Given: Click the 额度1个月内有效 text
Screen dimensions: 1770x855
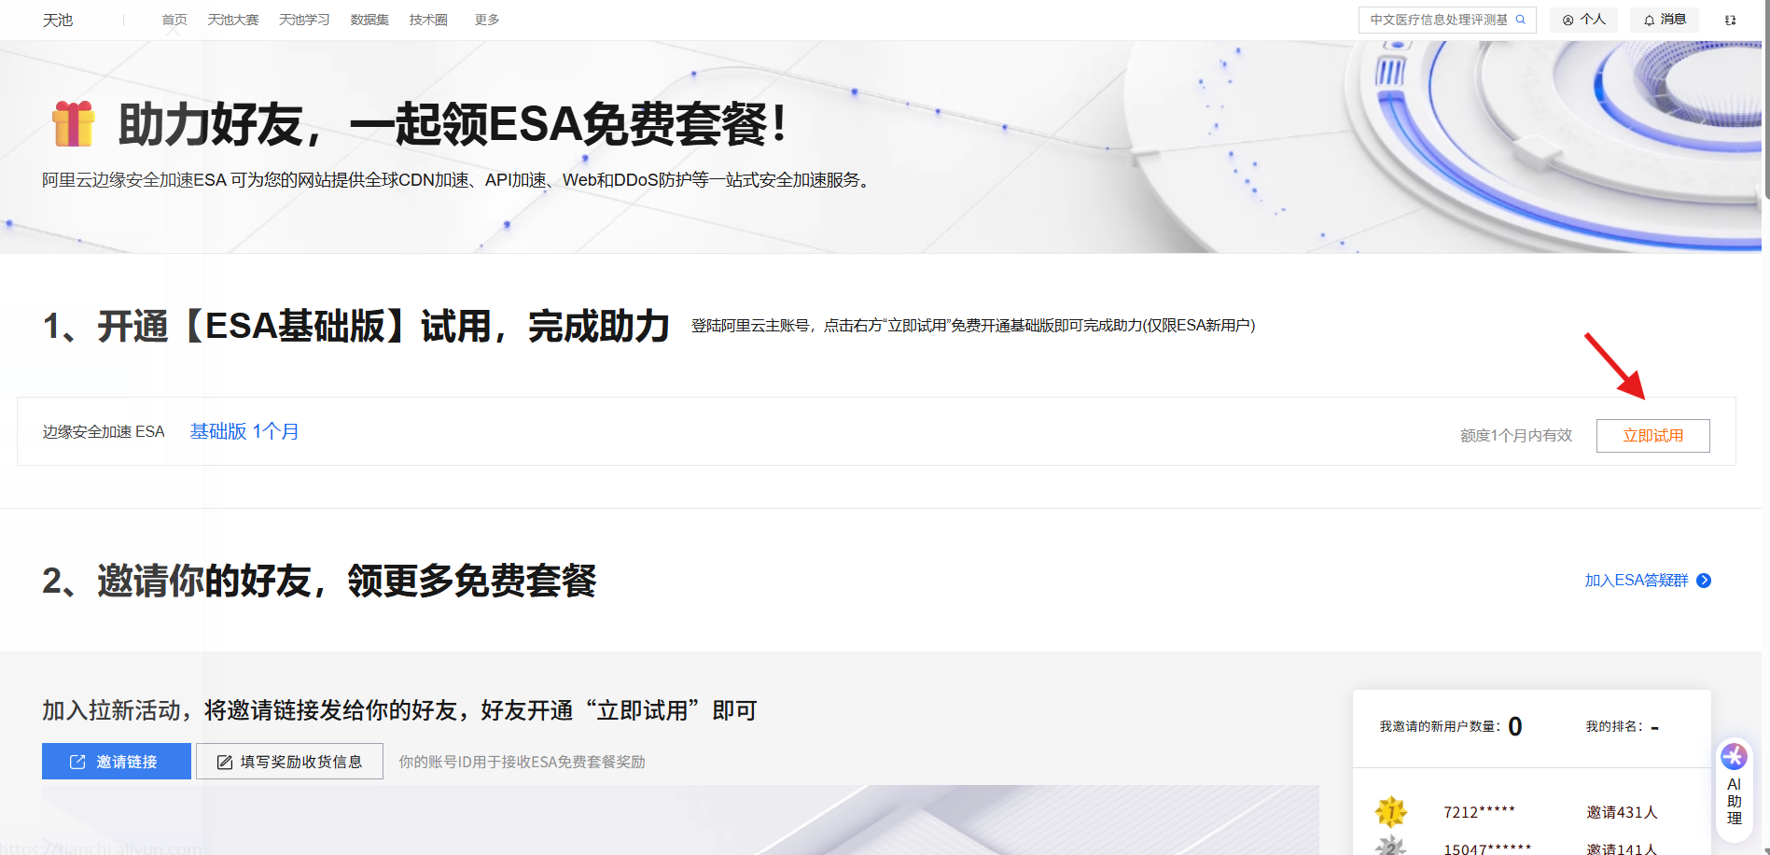Looking at the screenshot, I should [1516, 436].
